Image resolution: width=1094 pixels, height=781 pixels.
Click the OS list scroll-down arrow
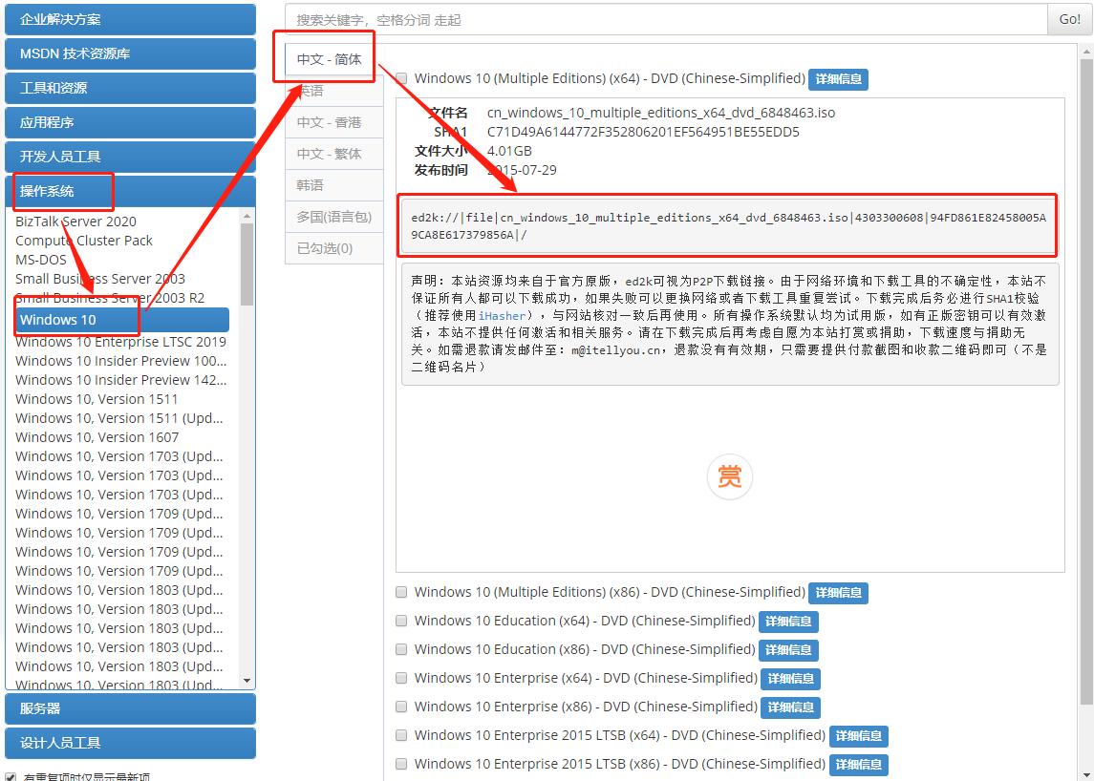pyautogui.click(x=247, y=681)
